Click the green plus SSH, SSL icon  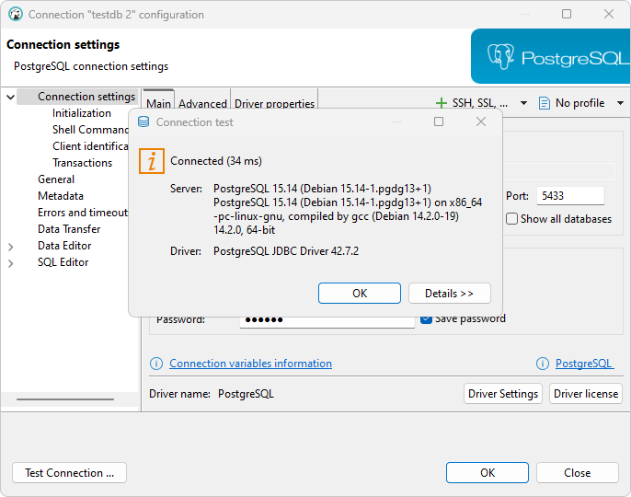[x=442, y=103]
